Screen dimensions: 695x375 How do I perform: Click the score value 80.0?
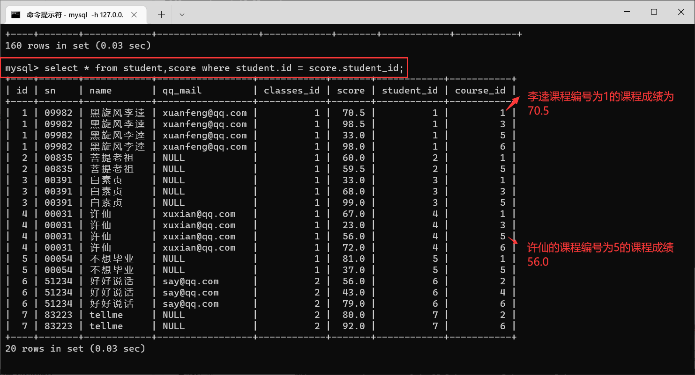(354, 315)
